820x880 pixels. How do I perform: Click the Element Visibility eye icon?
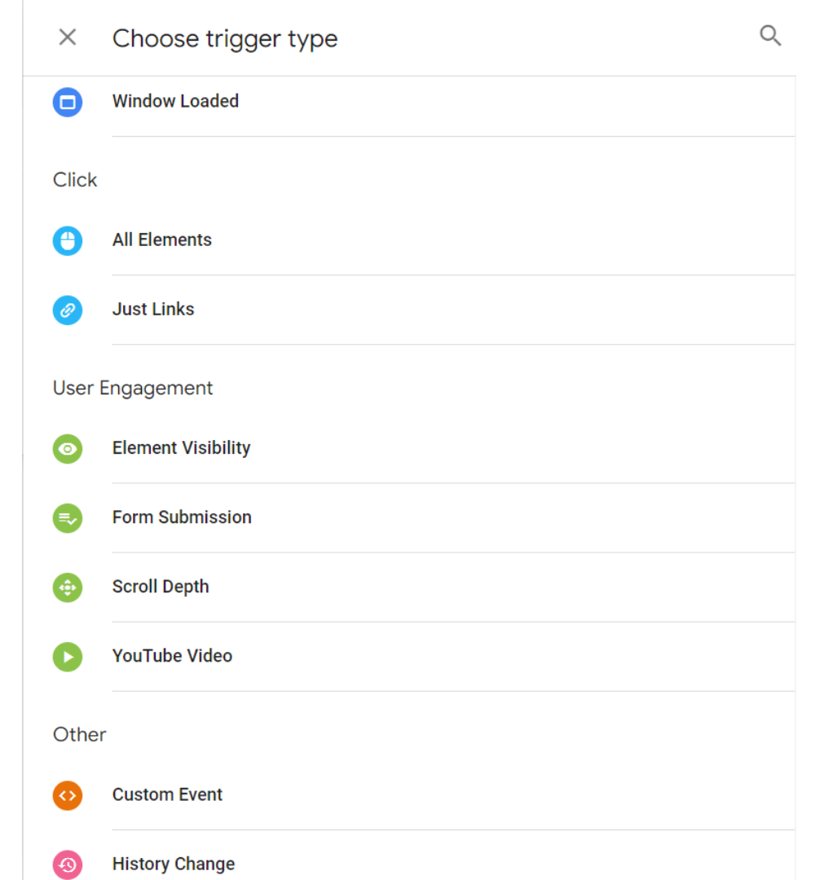pyautogui.click(x=68, y=449)
